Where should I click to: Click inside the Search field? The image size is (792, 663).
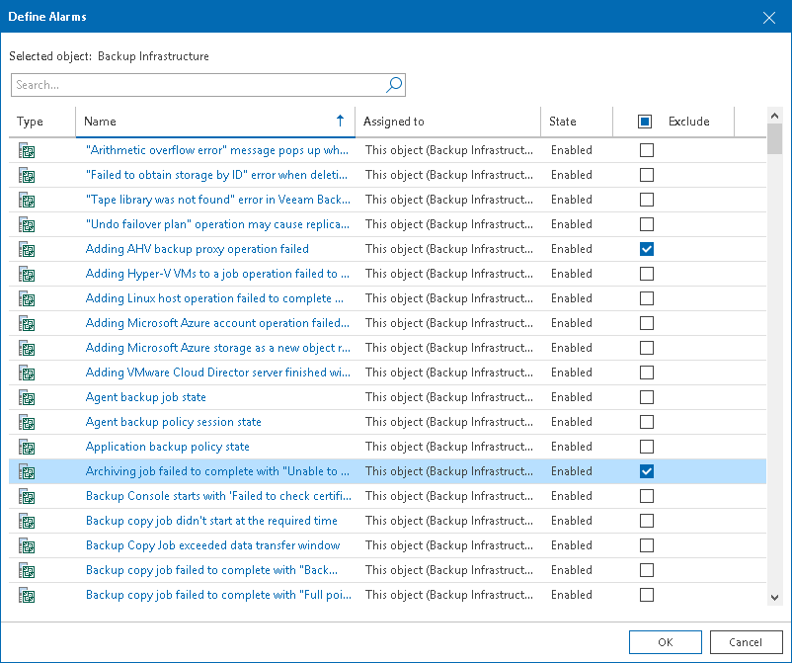point(198,85)
